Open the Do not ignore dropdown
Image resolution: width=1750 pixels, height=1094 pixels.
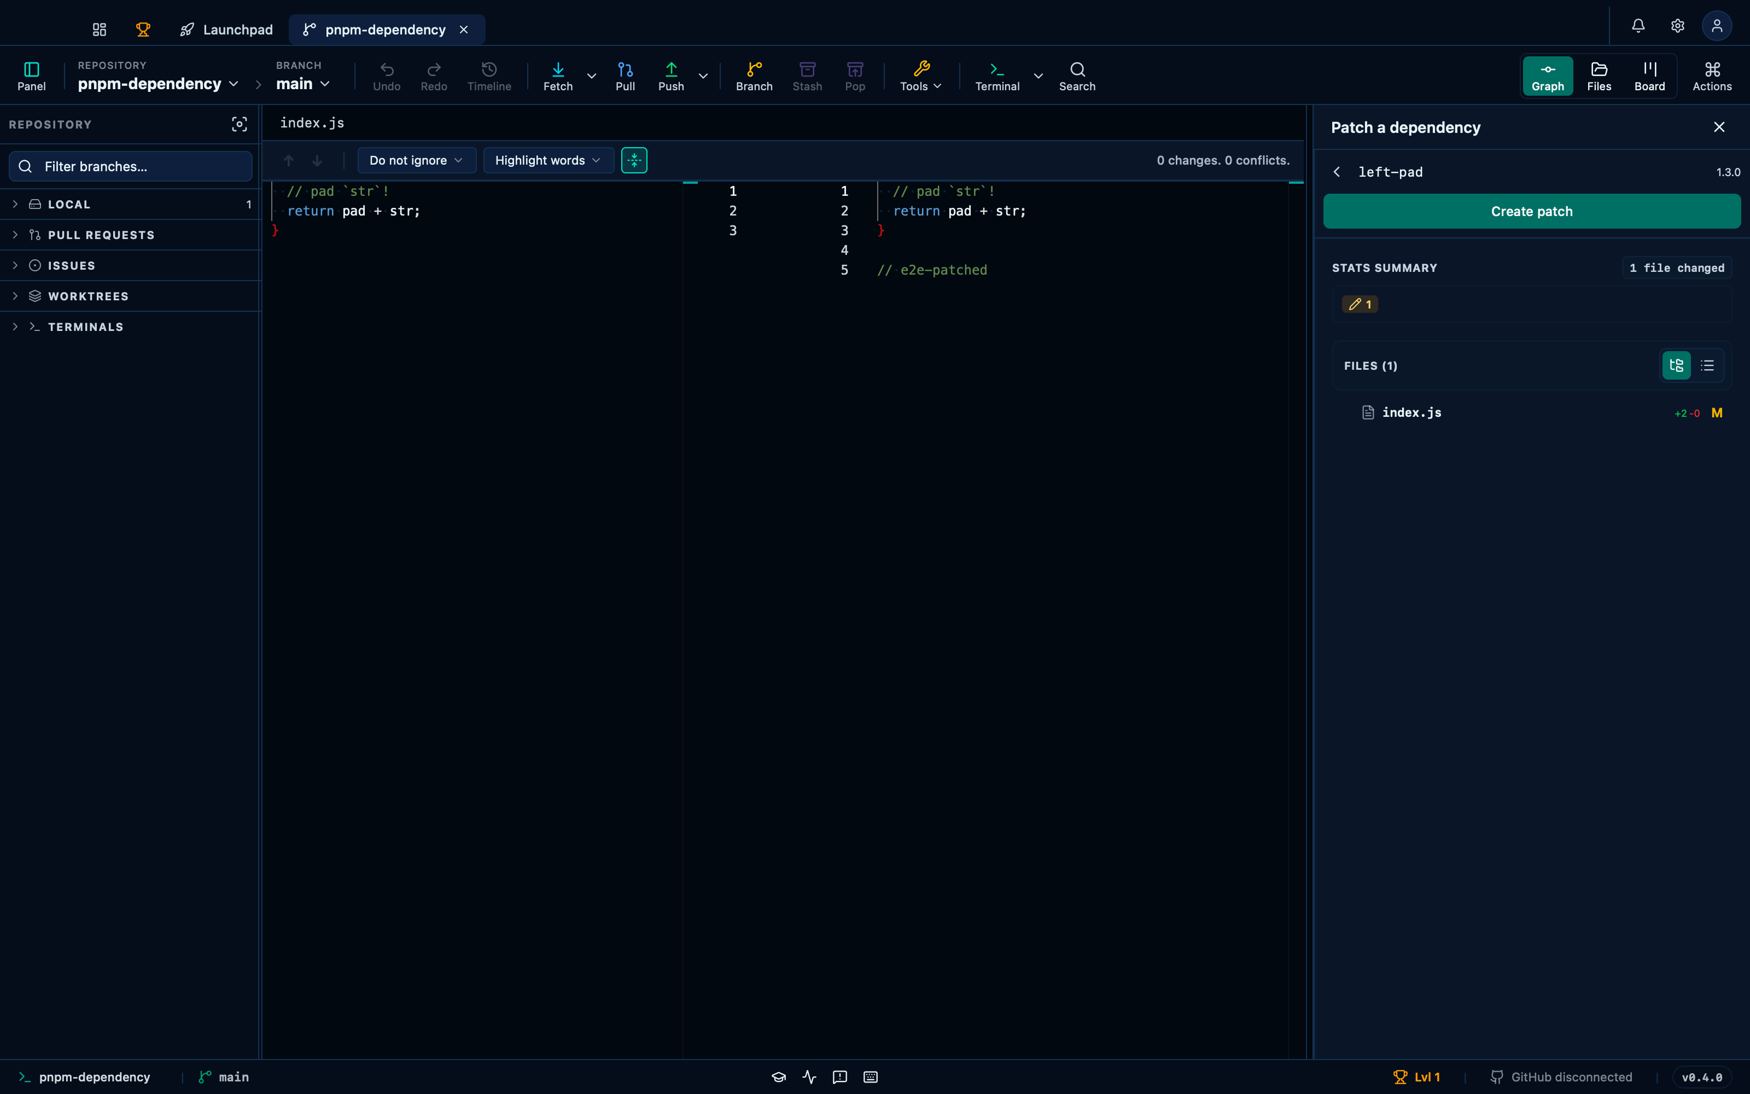(x=417, y=161)
